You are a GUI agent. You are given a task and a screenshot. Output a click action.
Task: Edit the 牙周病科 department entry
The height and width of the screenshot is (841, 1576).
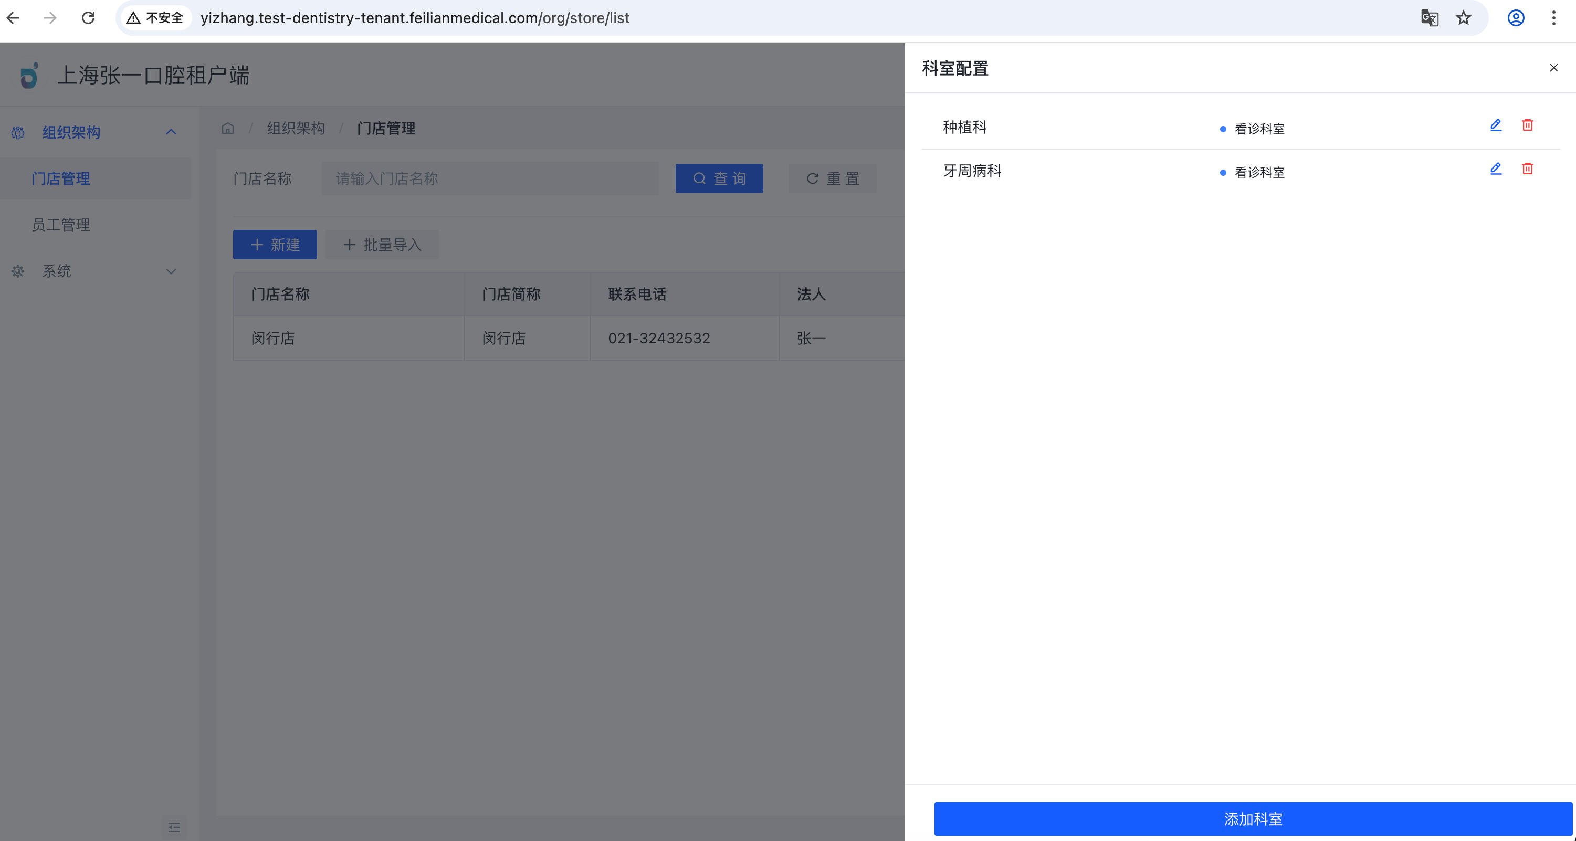point(1495,169)
